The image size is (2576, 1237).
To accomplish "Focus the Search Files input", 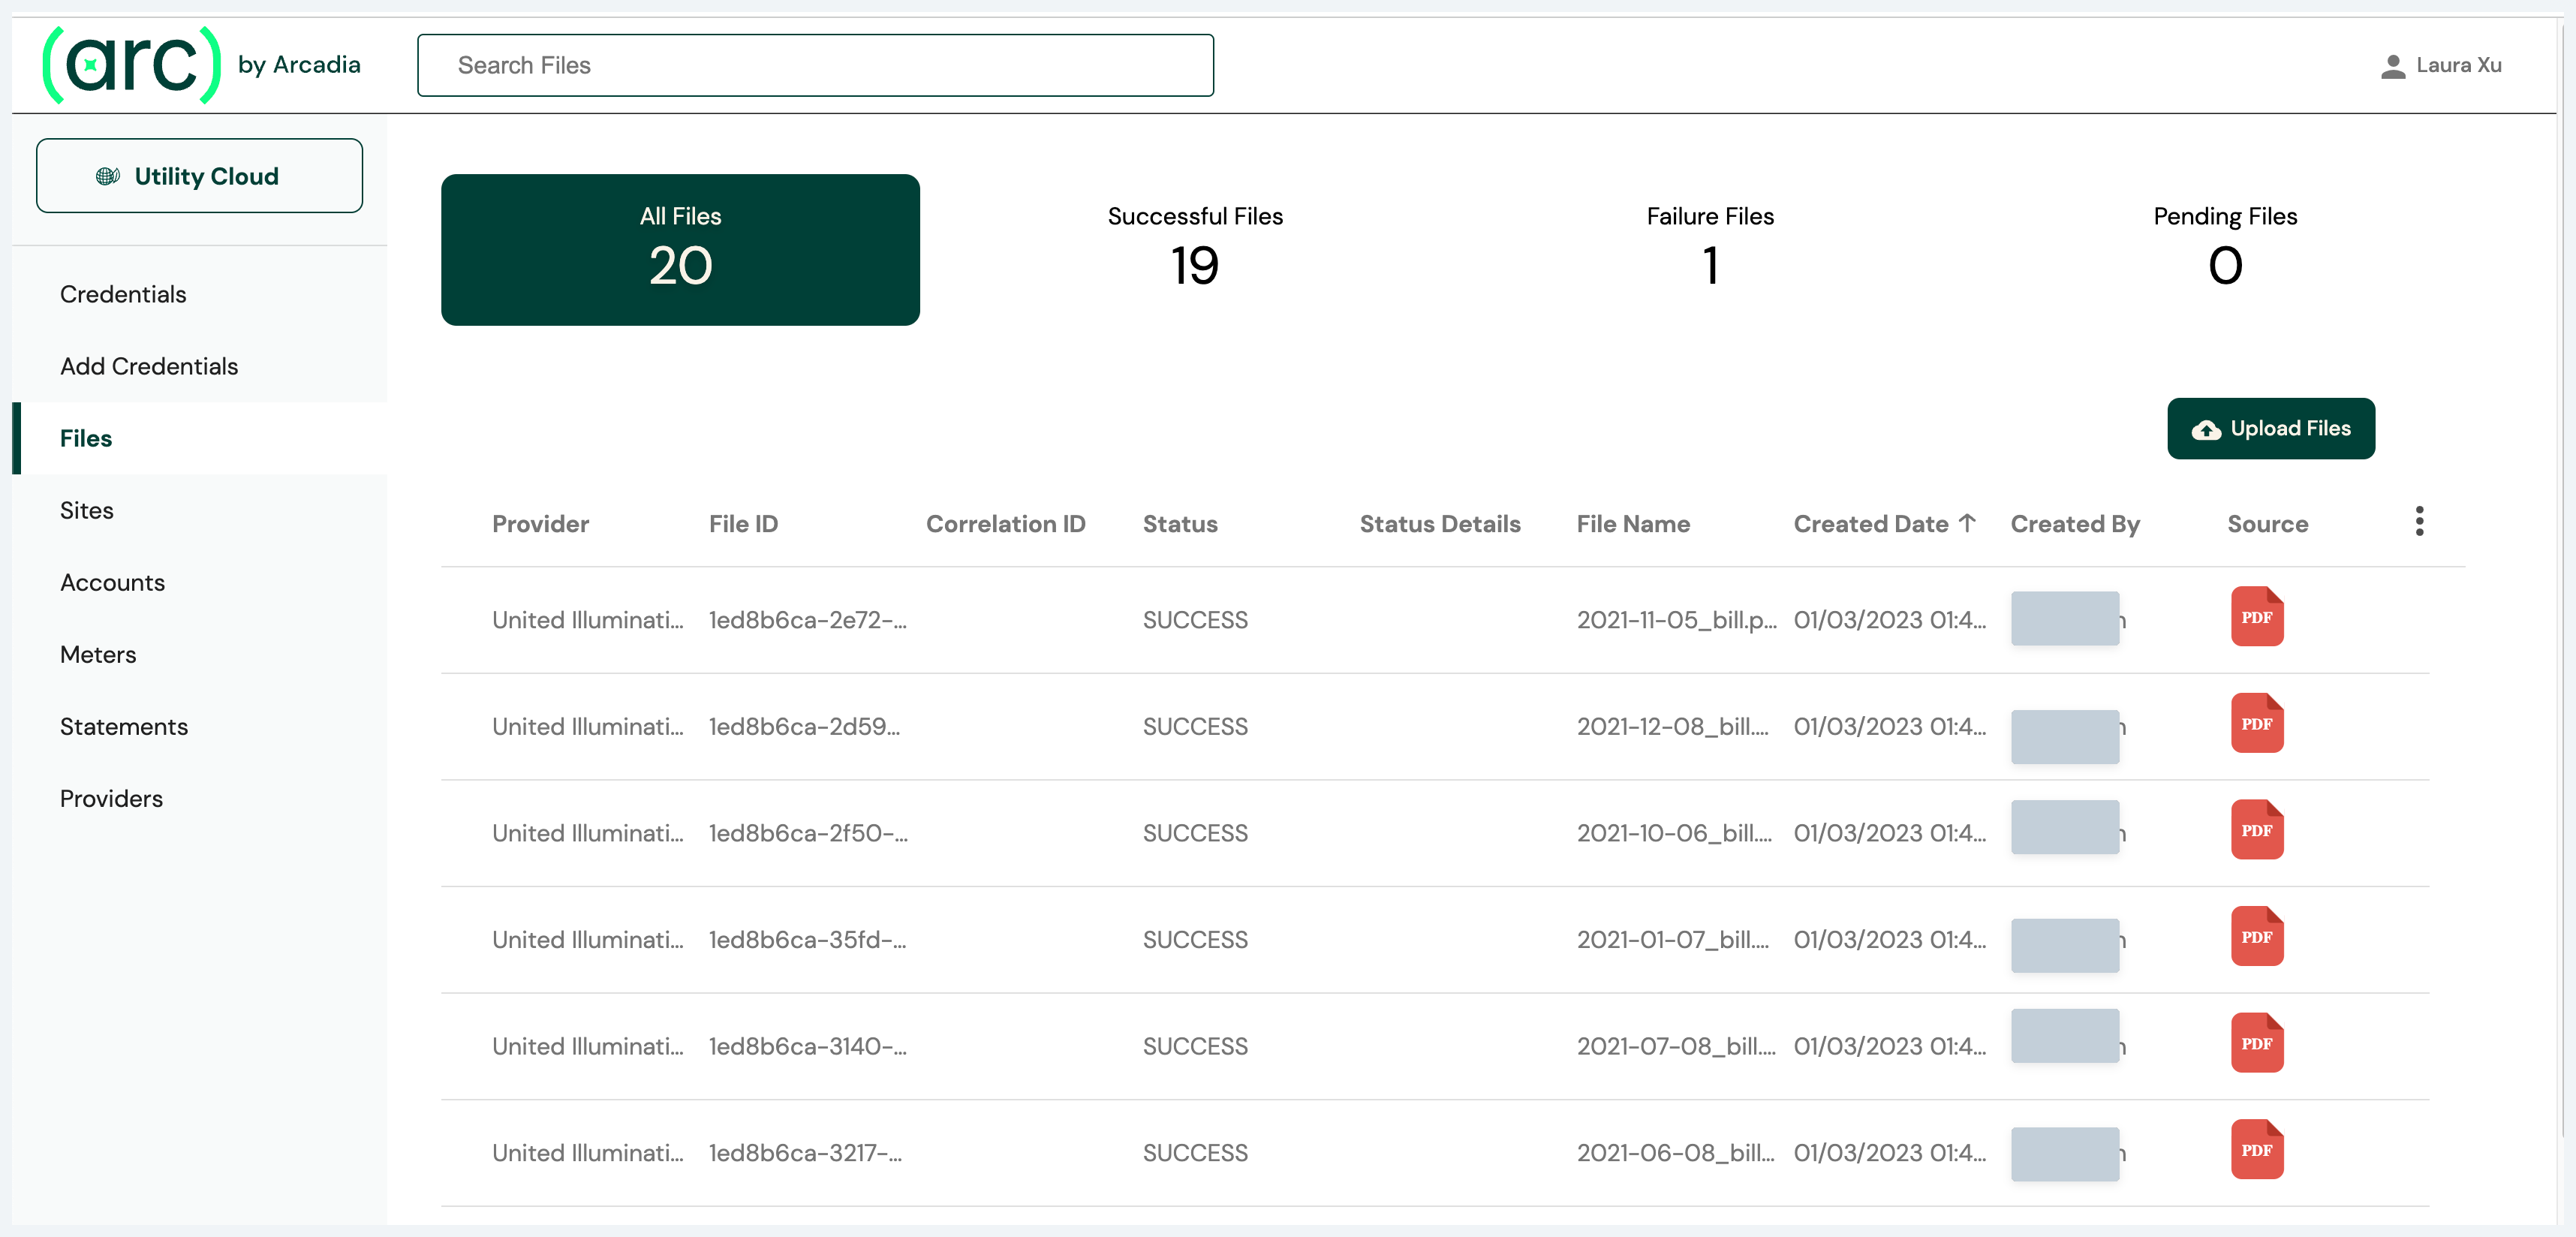I will 815,65.
